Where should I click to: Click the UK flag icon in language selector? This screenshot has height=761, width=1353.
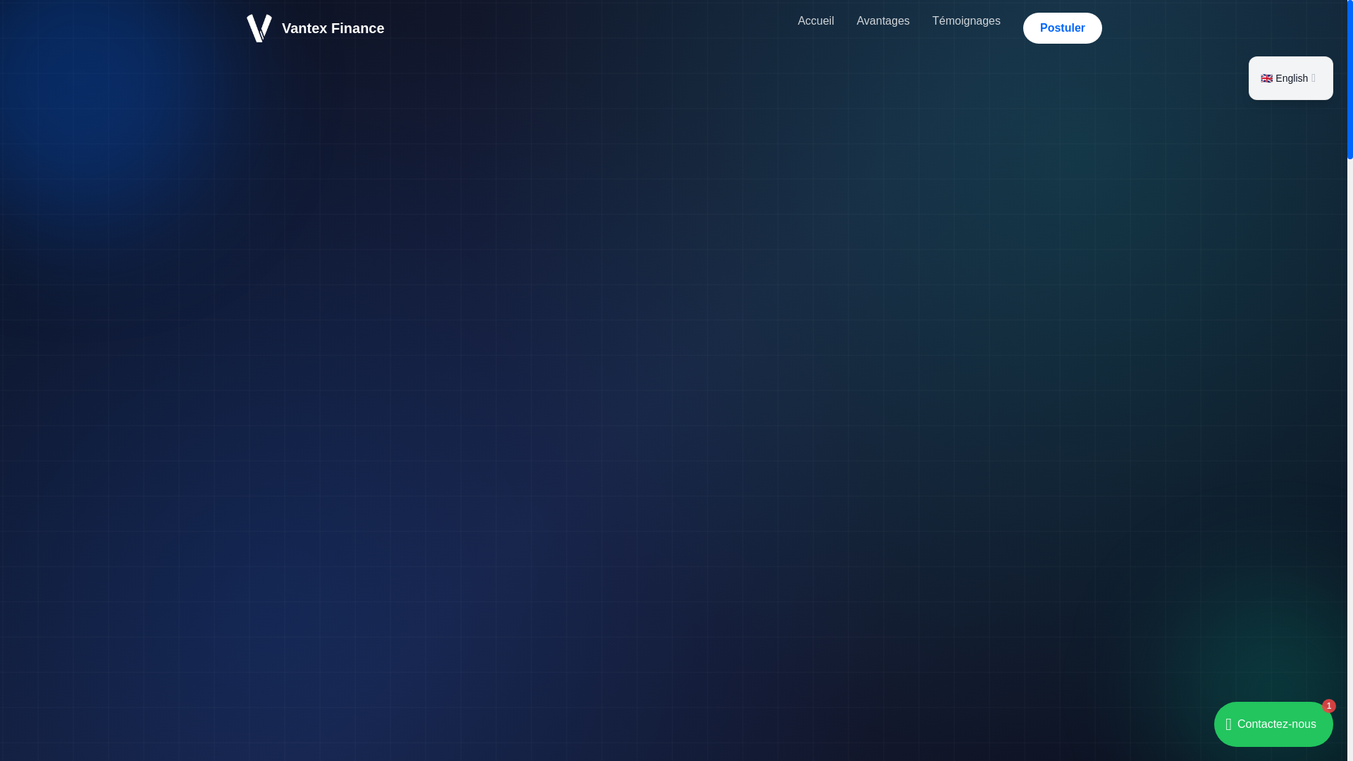pyautogui.click(x=1266, y=78)
